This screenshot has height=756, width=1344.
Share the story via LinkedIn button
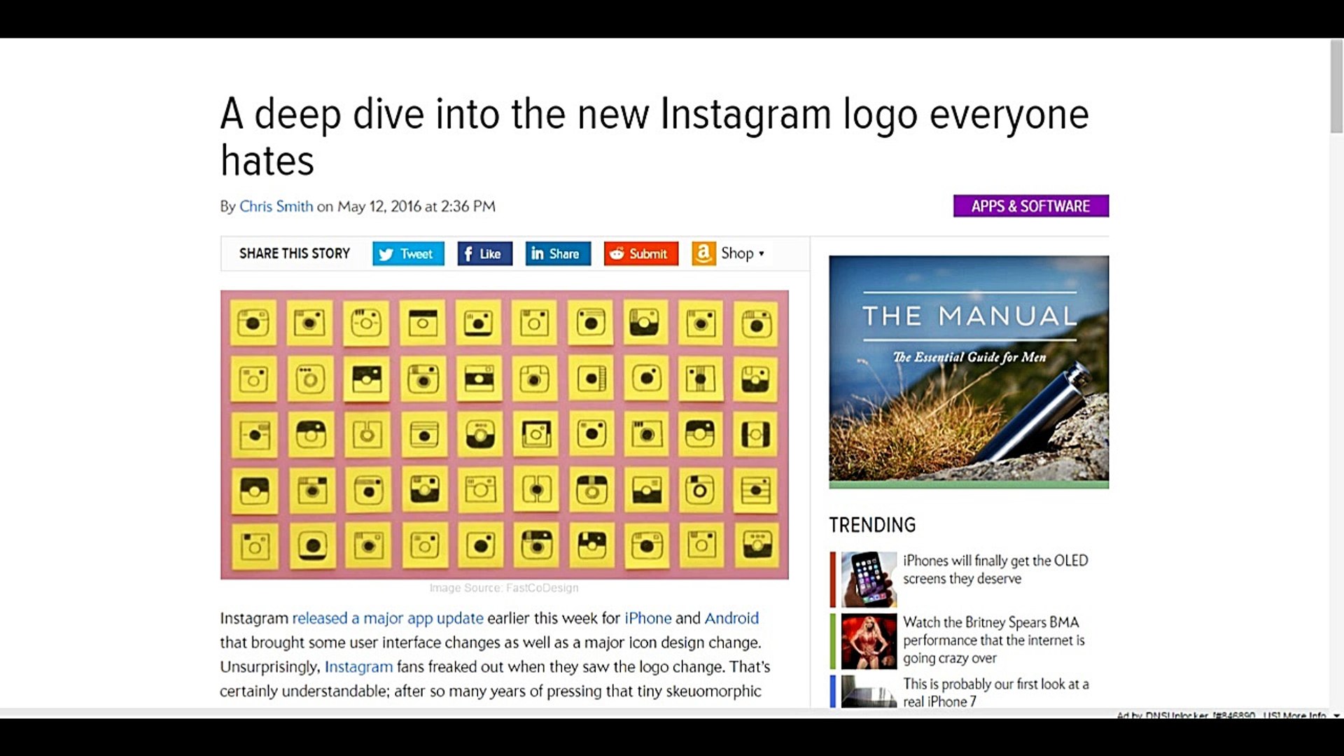point(558,253)
